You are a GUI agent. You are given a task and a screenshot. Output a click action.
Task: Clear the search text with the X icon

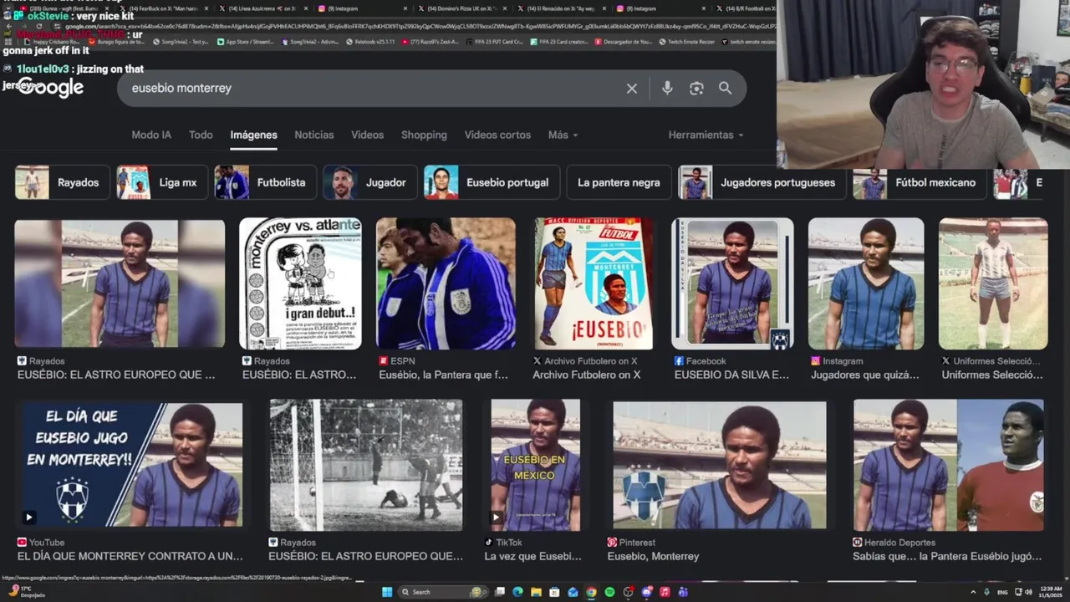coord(632,88)
